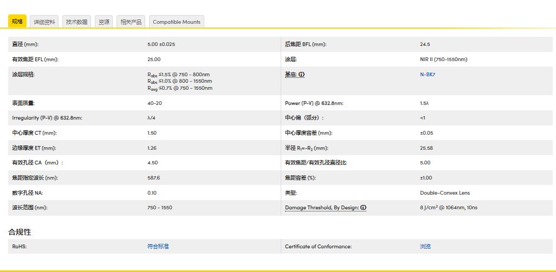Image resolution: width=556 pixels, height=272 pixels.
Task: Click the 符合标准 RoHS link
Action: (x=158, y=247)
